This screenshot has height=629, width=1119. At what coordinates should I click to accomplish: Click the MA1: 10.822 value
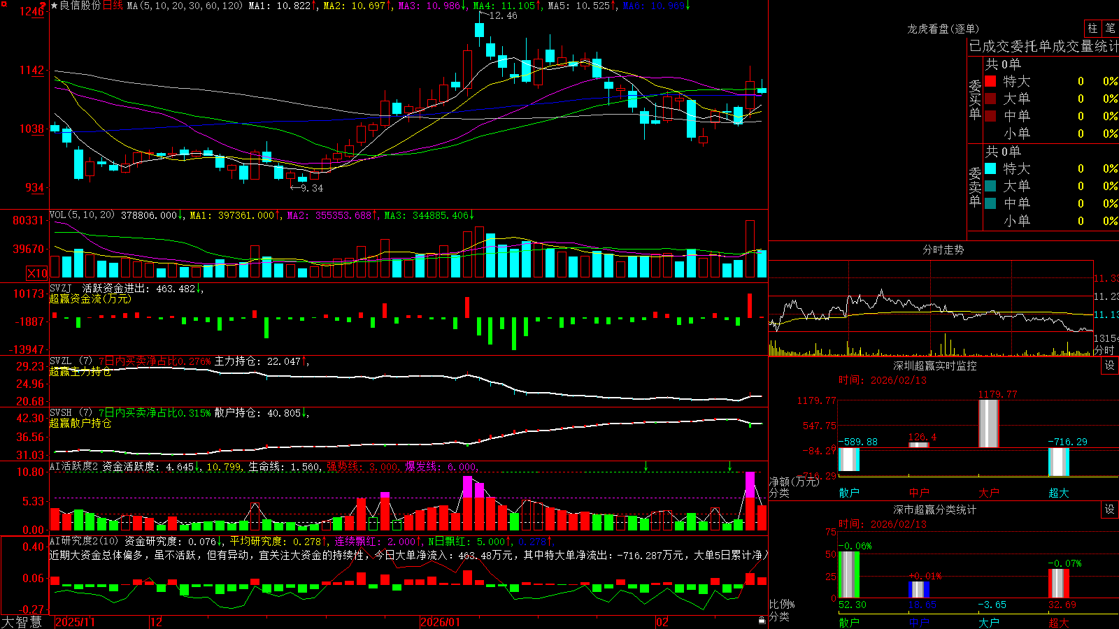point(280,6)
